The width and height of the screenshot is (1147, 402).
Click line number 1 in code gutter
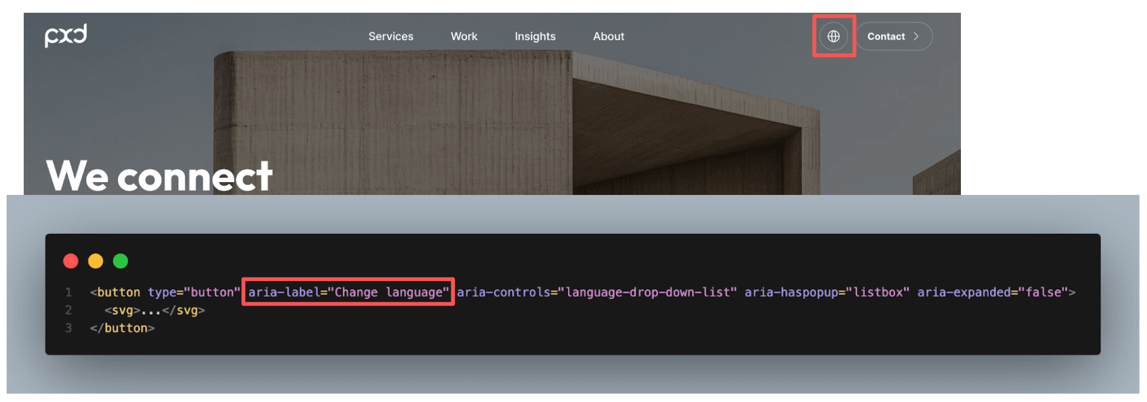[x=69, y=292]
